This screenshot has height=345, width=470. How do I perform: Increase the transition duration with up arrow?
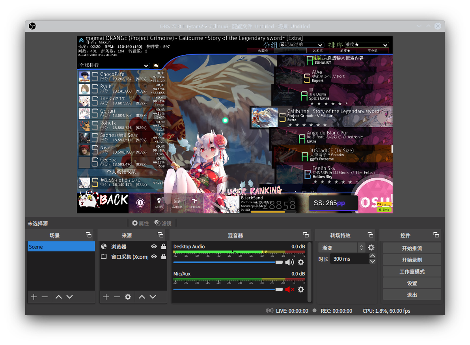pos(372,256)
